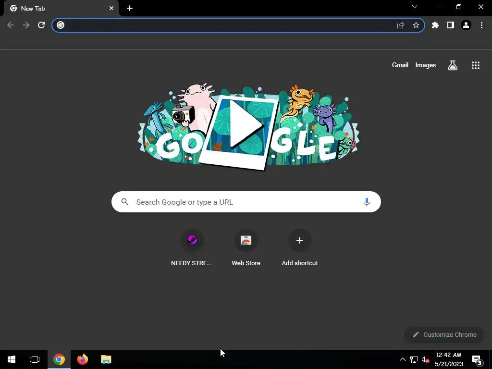The width and height of the screenshot is (492, 369).
Task: Open Google Images link
Action: point(426,65)
